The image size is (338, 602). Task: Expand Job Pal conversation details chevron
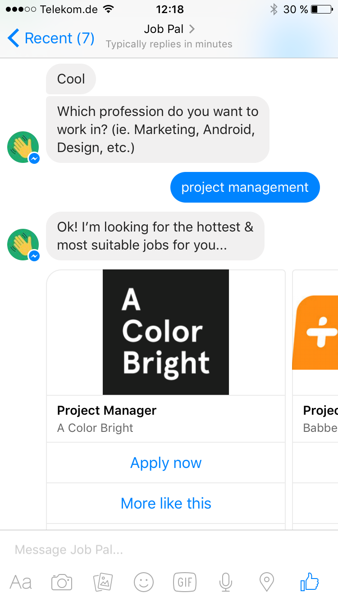(192, 29)
